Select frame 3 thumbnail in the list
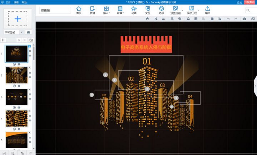257x155 pixels. click(x=16, y=97)
